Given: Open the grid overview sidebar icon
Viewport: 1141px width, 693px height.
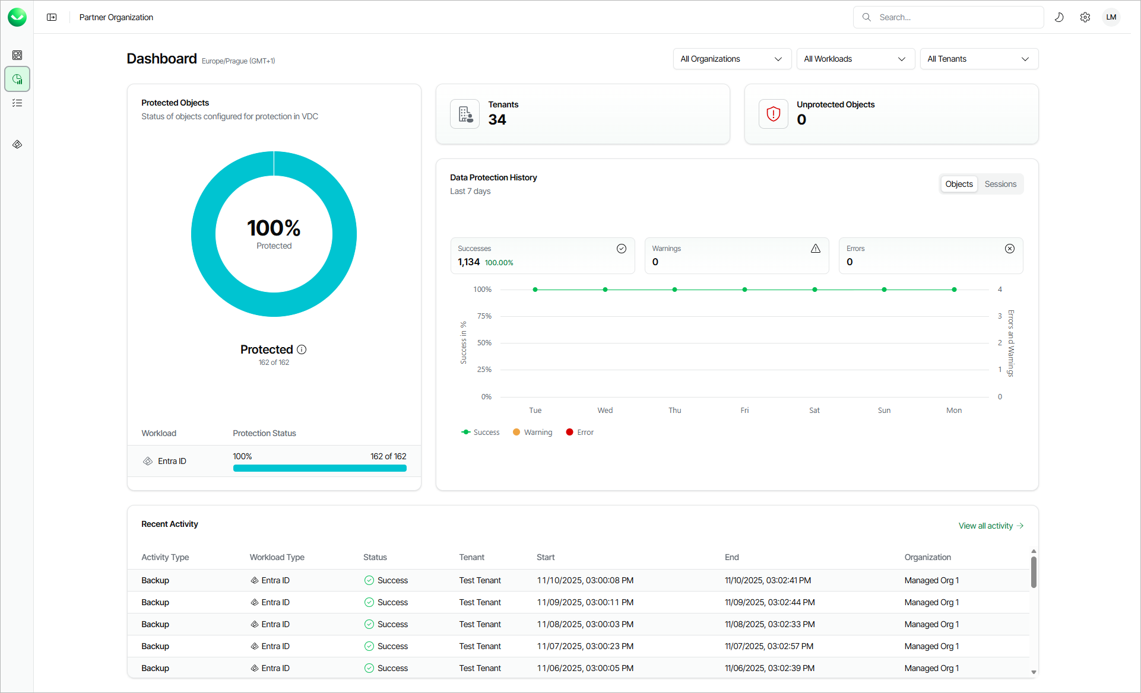Looking at the screenshot, I should (17, 55).
